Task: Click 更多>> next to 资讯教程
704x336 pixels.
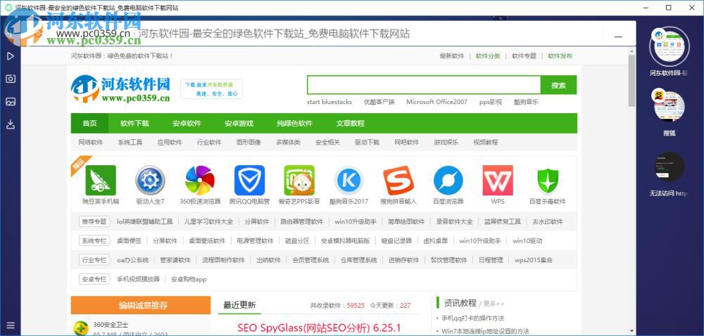Action: (x=494, y=304)
